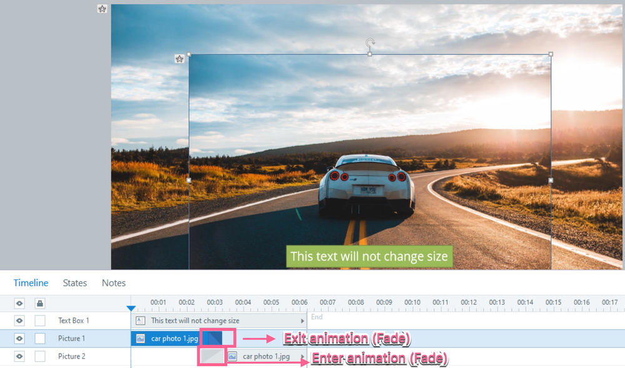Hide the Picture 1 layer
The image size is (625, 368).
[19, 339]
